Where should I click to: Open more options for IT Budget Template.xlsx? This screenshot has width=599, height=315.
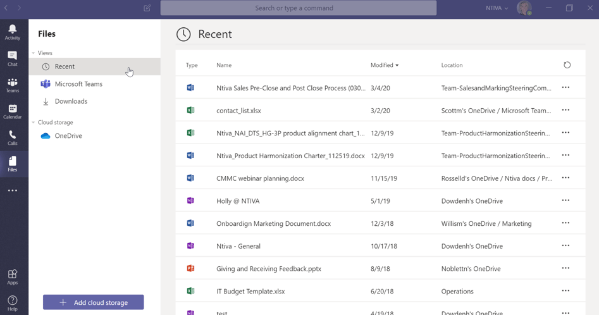(565, 290)
